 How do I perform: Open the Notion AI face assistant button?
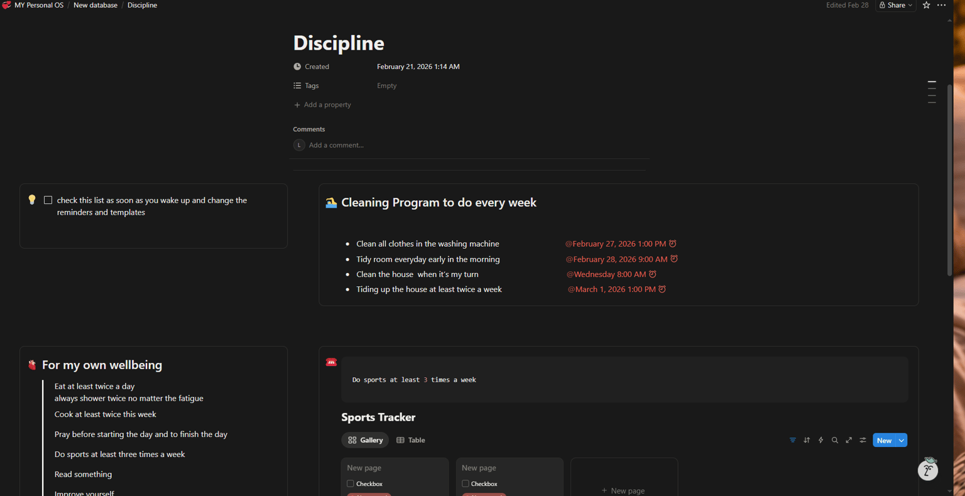928,469
